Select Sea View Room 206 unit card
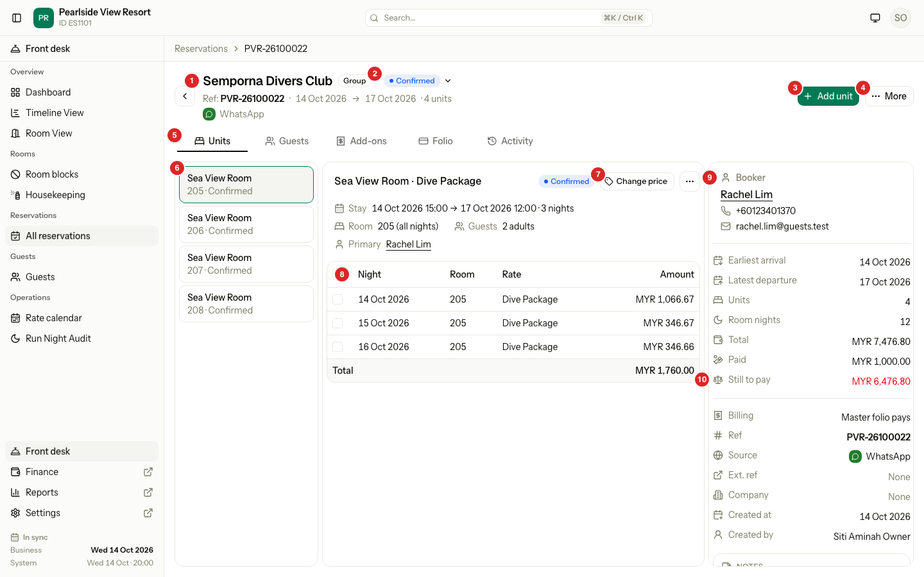The height and width of the screenshot is (577, 924). pos(246,224)
